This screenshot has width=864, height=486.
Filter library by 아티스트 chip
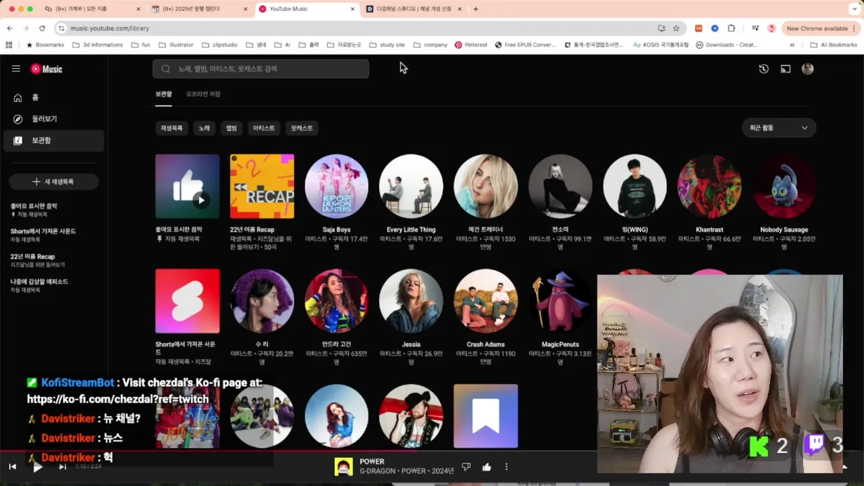point(264,128)
